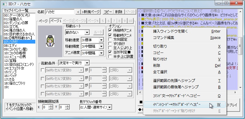Select event 00:ター（ゆういち）
The width and height of the screenshot is (245, 119).
(19, 15)
